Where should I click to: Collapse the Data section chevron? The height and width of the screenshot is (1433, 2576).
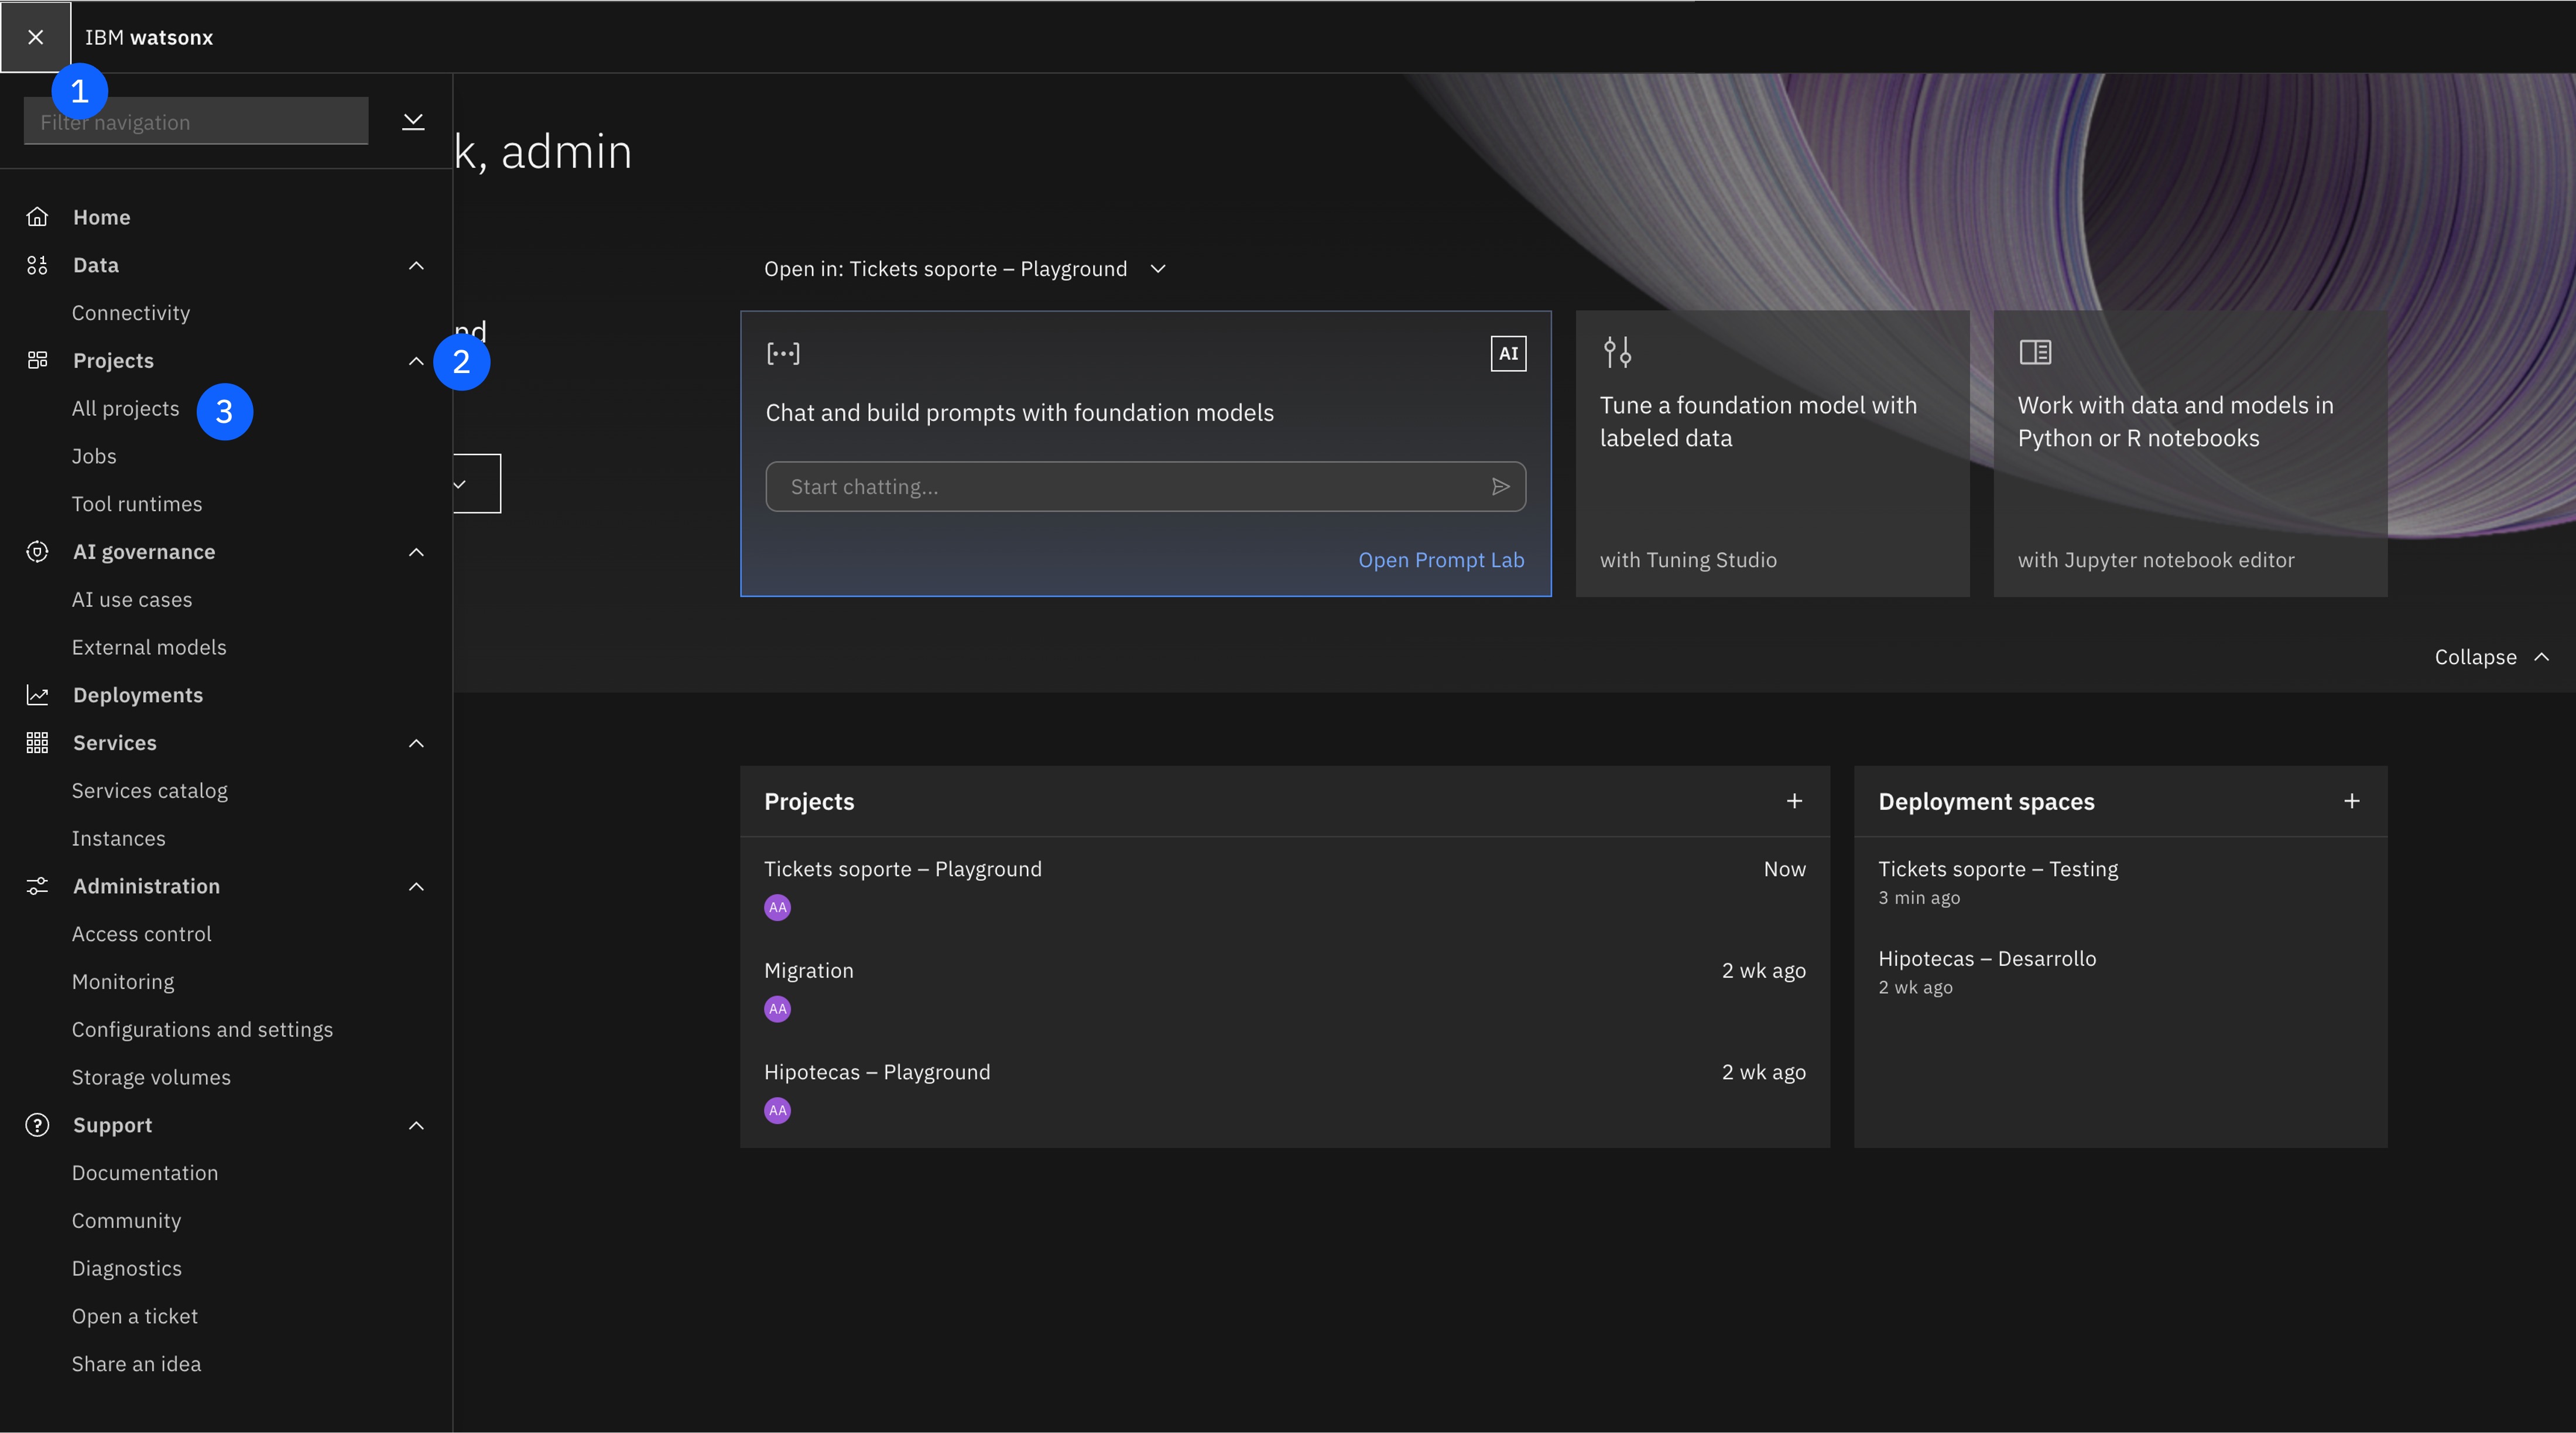coord(416,265)
